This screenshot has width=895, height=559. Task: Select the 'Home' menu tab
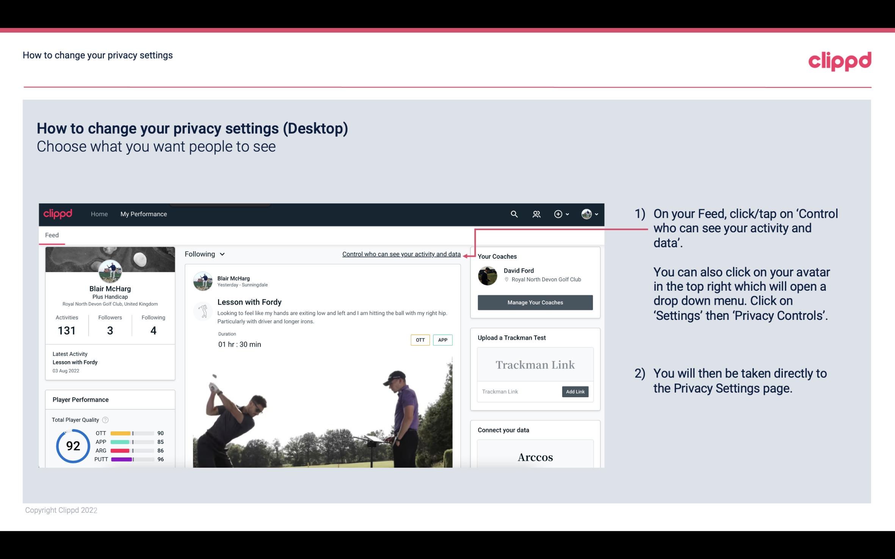pos(99,214)
